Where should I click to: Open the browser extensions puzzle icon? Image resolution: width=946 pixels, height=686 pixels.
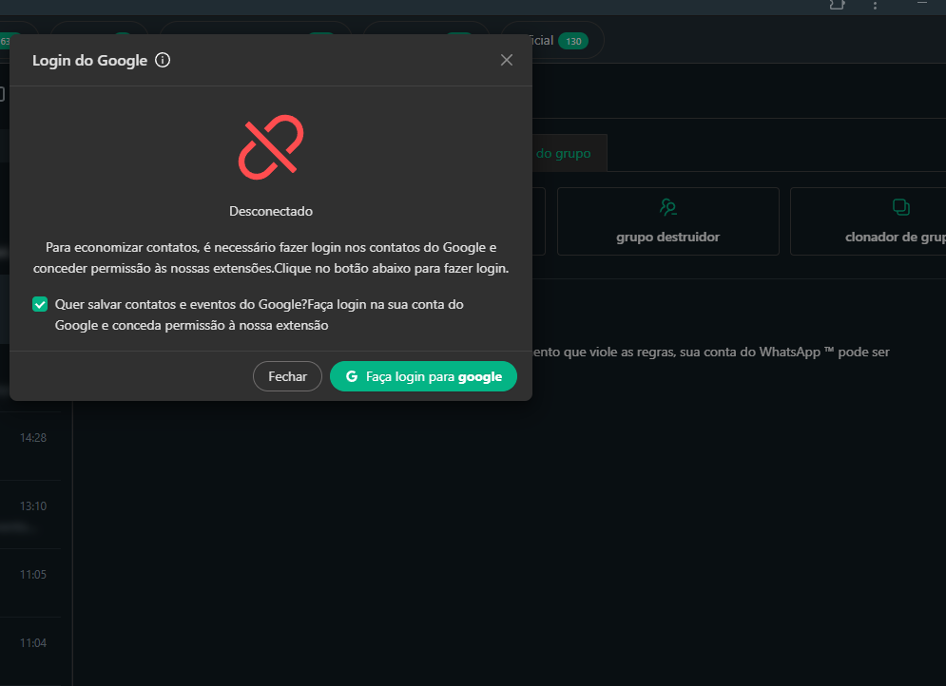tap(837, 5)
